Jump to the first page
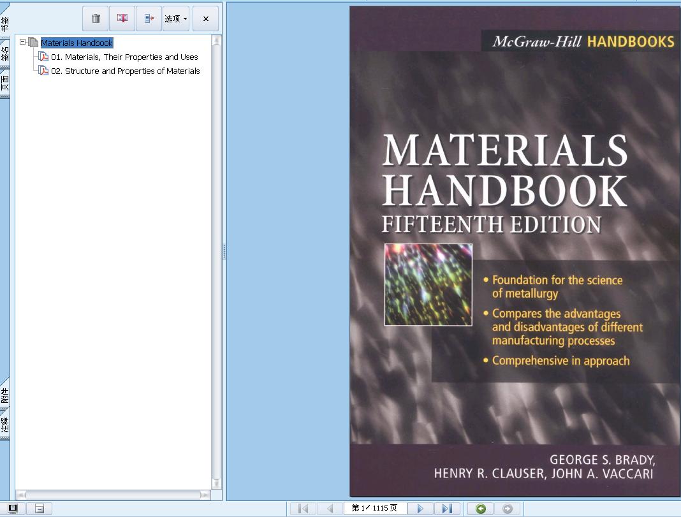 pyautogui.click(x=302, y=508)
